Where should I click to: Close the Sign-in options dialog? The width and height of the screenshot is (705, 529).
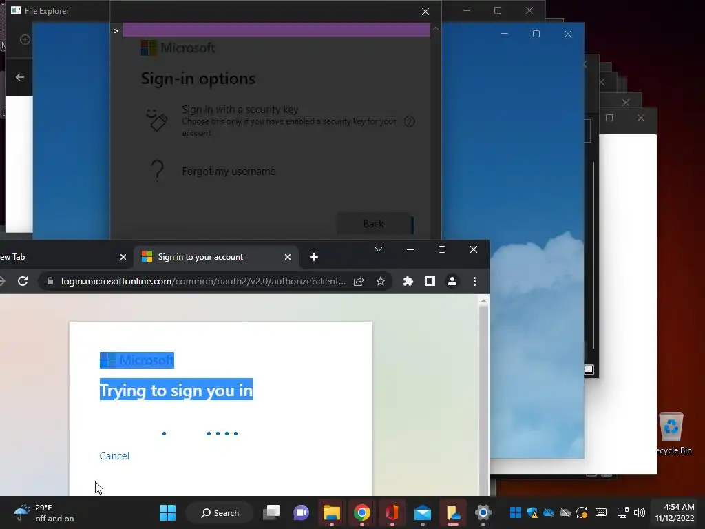425,12
